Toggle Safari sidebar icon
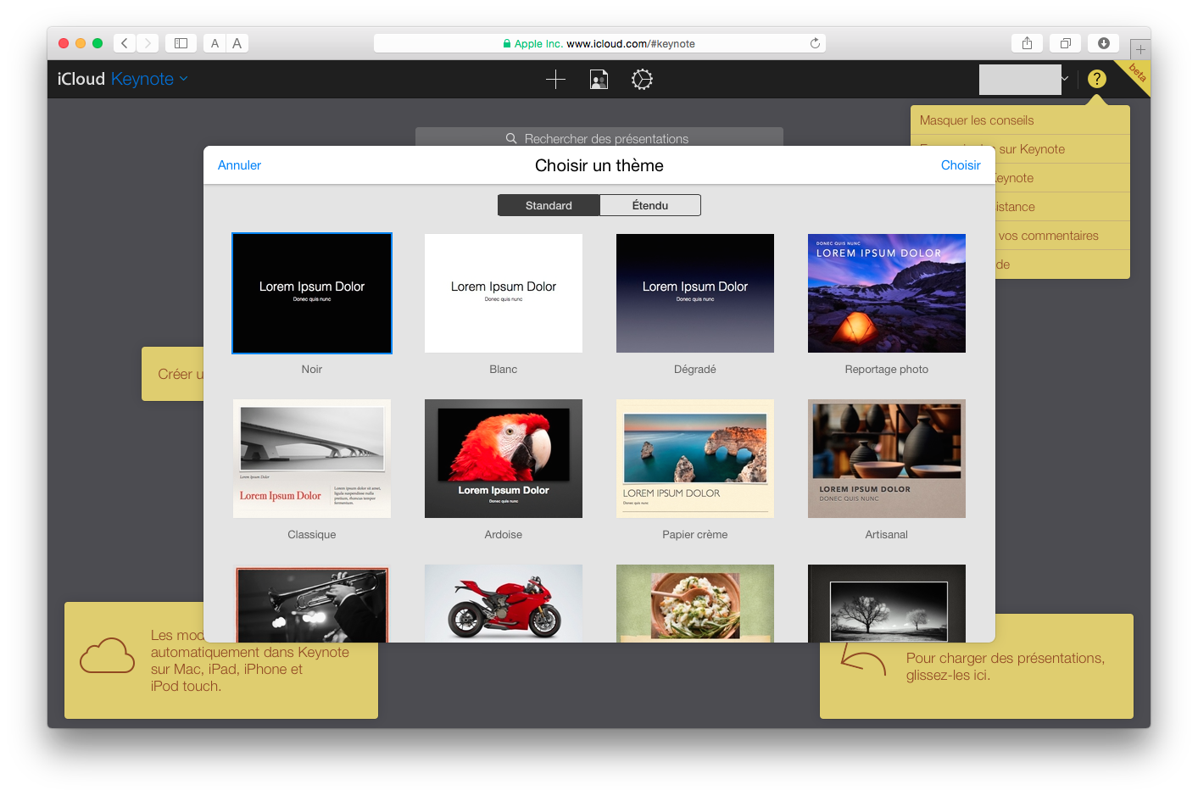 [181, 43]
